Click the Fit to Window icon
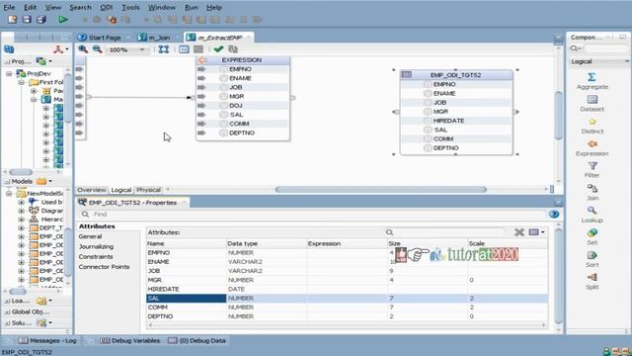632x356 pixels. pyautogui.click(x=164, y=49)
